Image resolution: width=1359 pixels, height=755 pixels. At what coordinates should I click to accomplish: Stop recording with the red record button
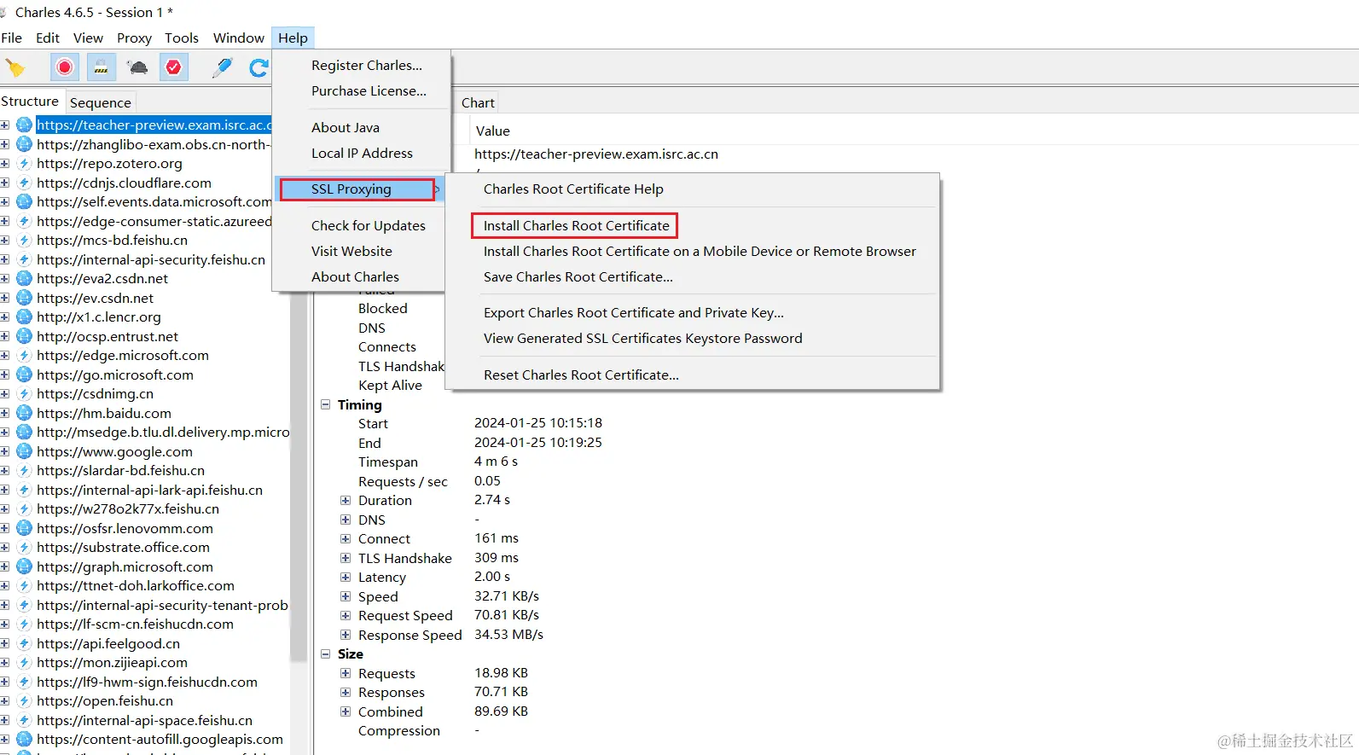pyautogui.click(x=65, y=67)
